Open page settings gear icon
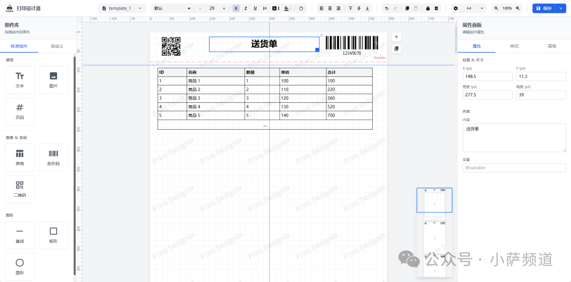The image size is (571, 282). [x=456, y=8]
